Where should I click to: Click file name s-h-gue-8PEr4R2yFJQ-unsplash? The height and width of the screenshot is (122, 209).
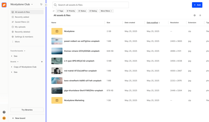(79, 61)
